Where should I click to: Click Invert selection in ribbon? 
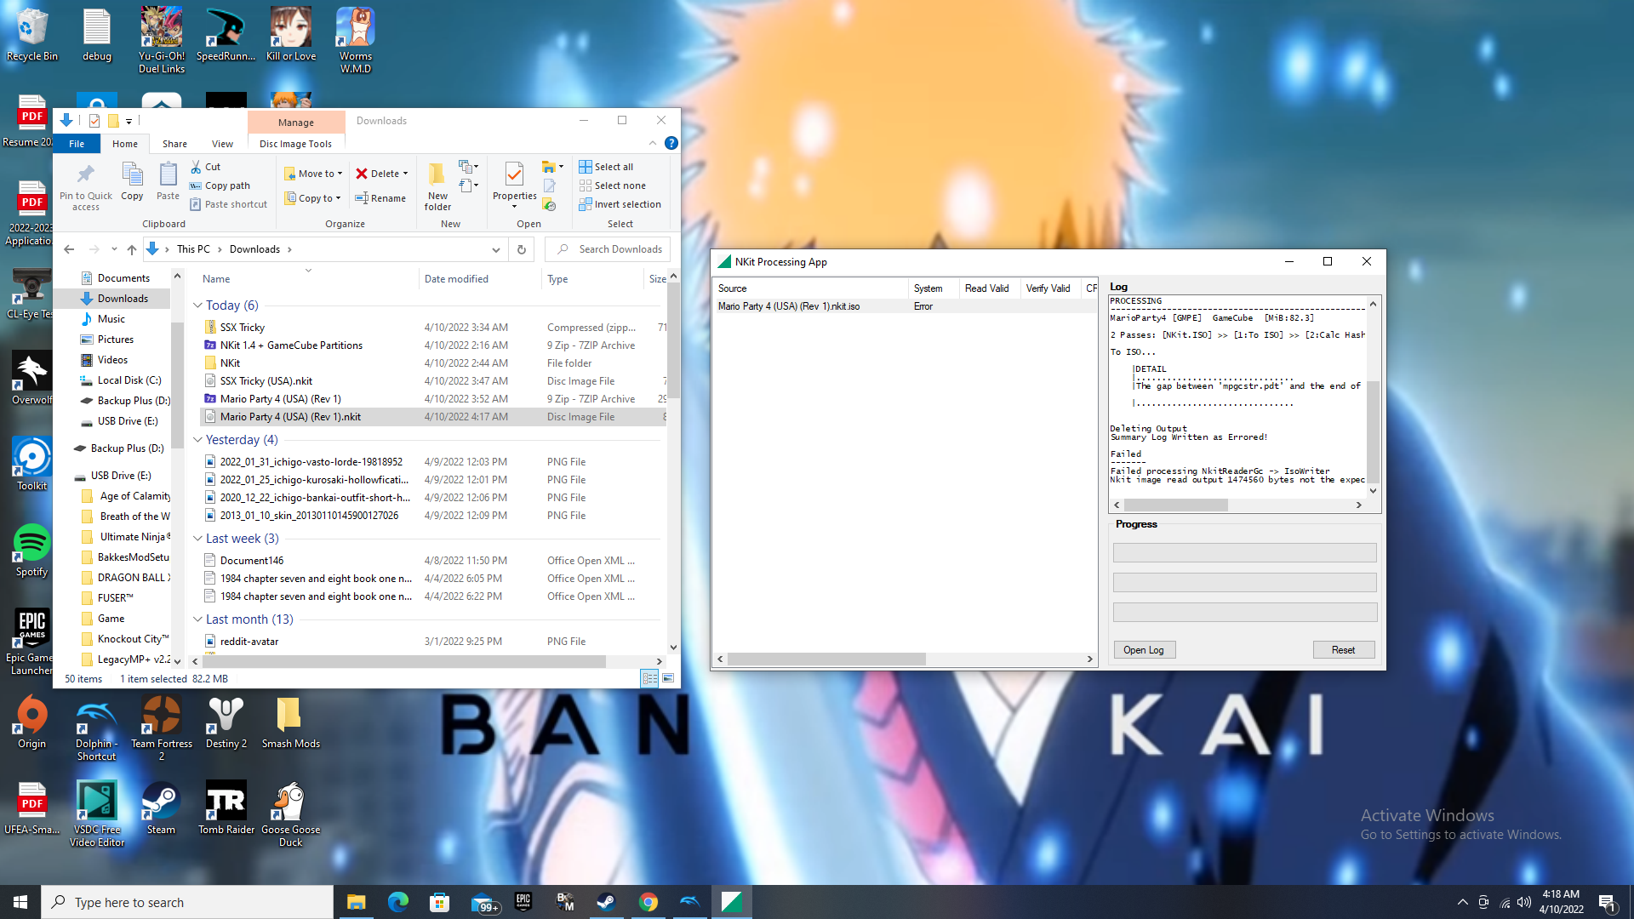coord(620,204)
